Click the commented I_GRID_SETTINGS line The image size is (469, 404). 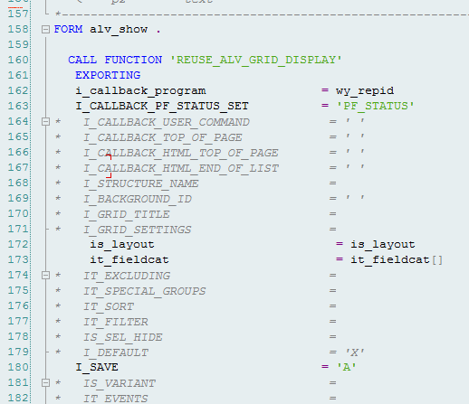click(x=138, y=230)
